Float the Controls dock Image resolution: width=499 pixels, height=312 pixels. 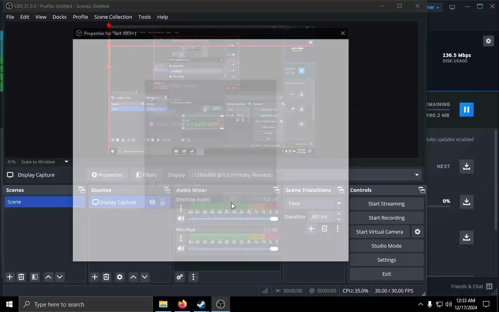[x=422, y=190]
